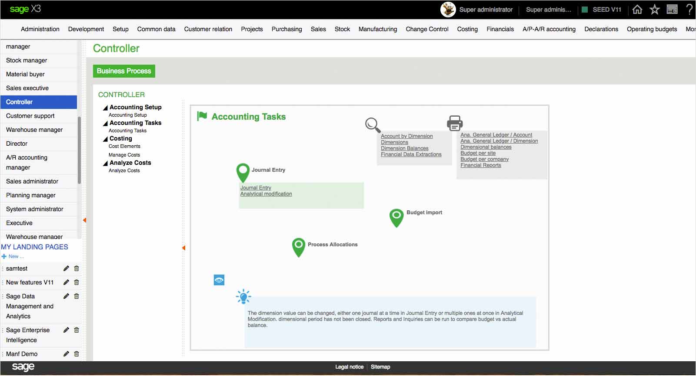
Task: Select the Cost Elements tree item
Action: click(x=124, y=146)
